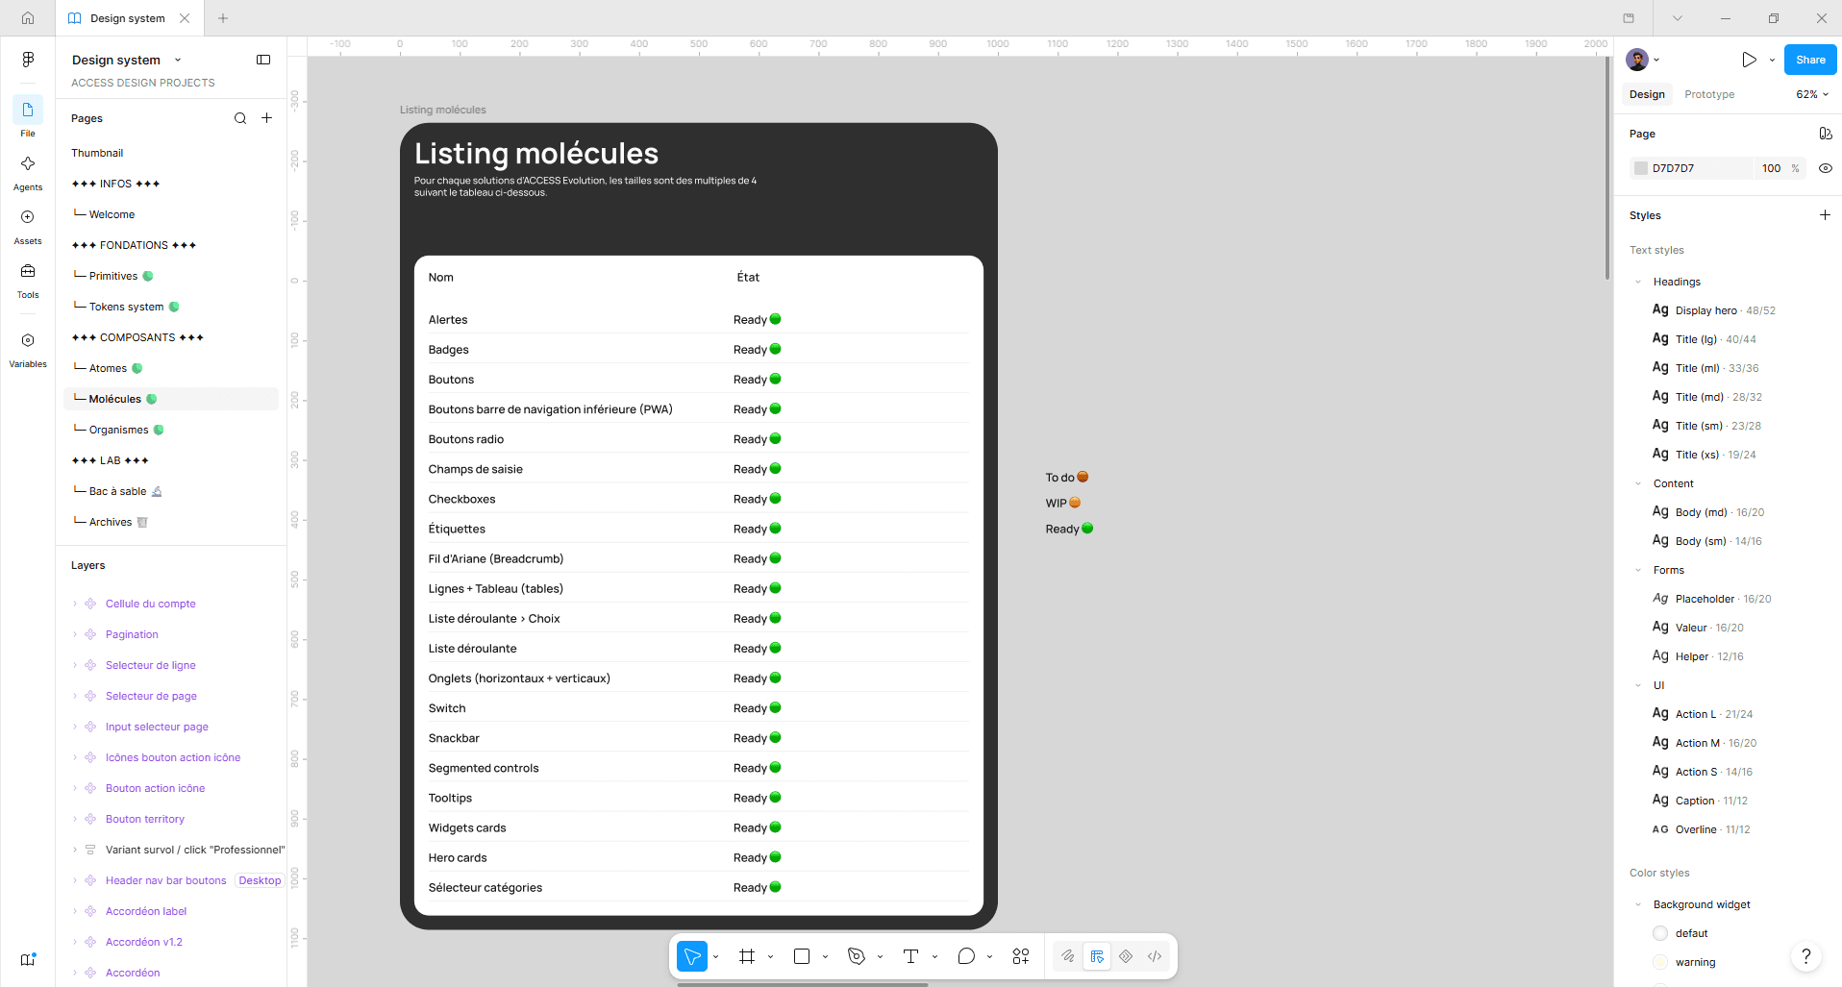The image size is (1842, 987).
Task: Add a new style with plus icon
Action: (x=1825, y=215)
